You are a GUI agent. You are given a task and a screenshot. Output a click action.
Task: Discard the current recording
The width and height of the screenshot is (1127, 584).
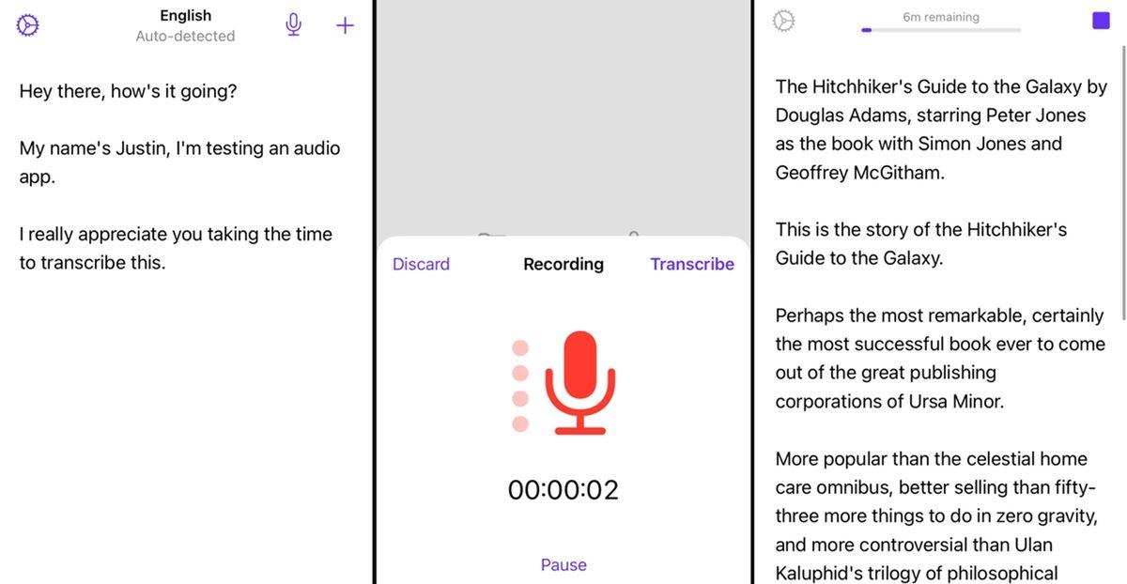(421, 264)
